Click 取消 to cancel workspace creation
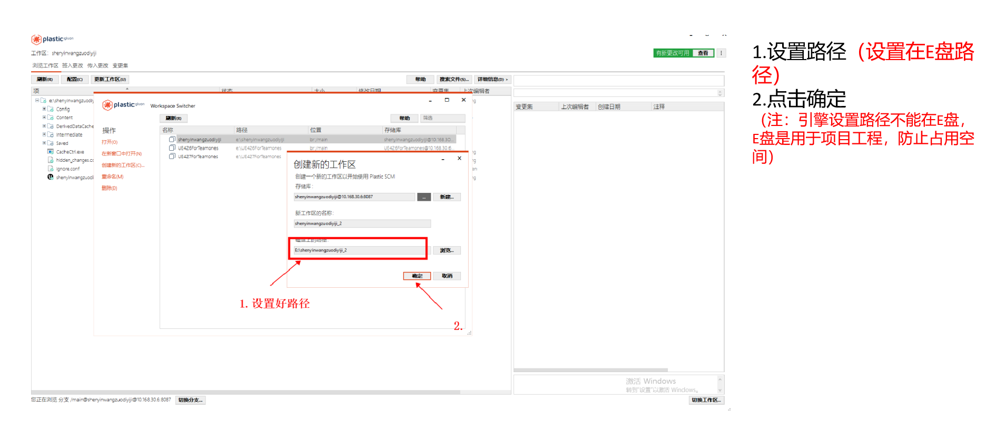Image resolution: width=996 pixels, height=448 pixels. [447, 276]
